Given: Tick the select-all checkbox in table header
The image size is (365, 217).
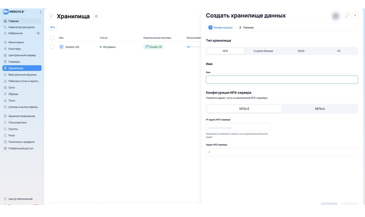Looking at the screenshot, I should point(52,38).
